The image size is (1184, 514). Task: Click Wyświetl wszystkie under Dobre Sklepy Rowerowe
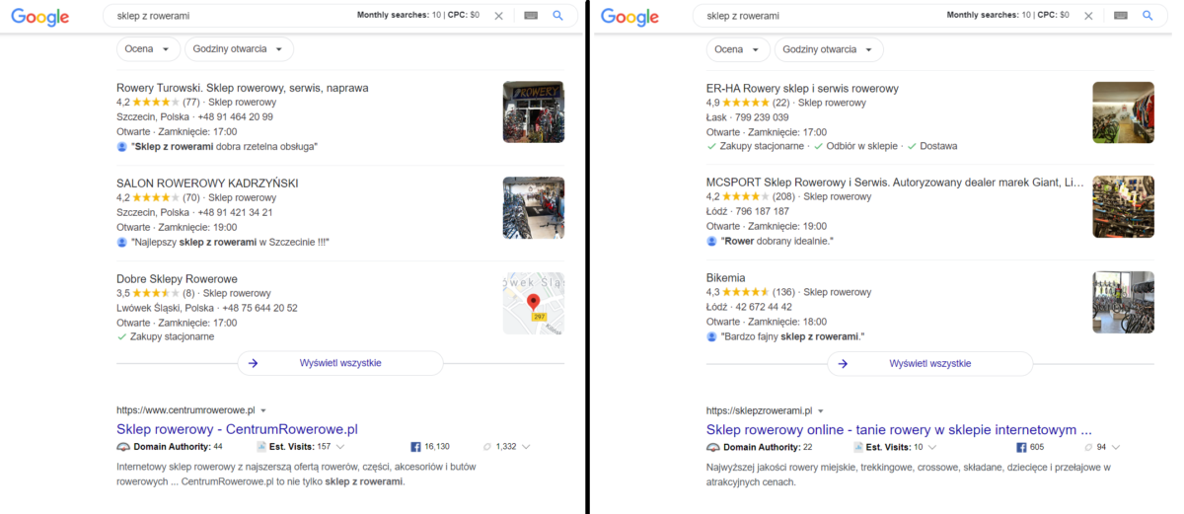[x=340, y=363]
